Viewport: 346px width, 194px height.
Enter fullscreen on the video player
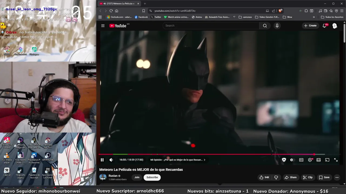336,160
